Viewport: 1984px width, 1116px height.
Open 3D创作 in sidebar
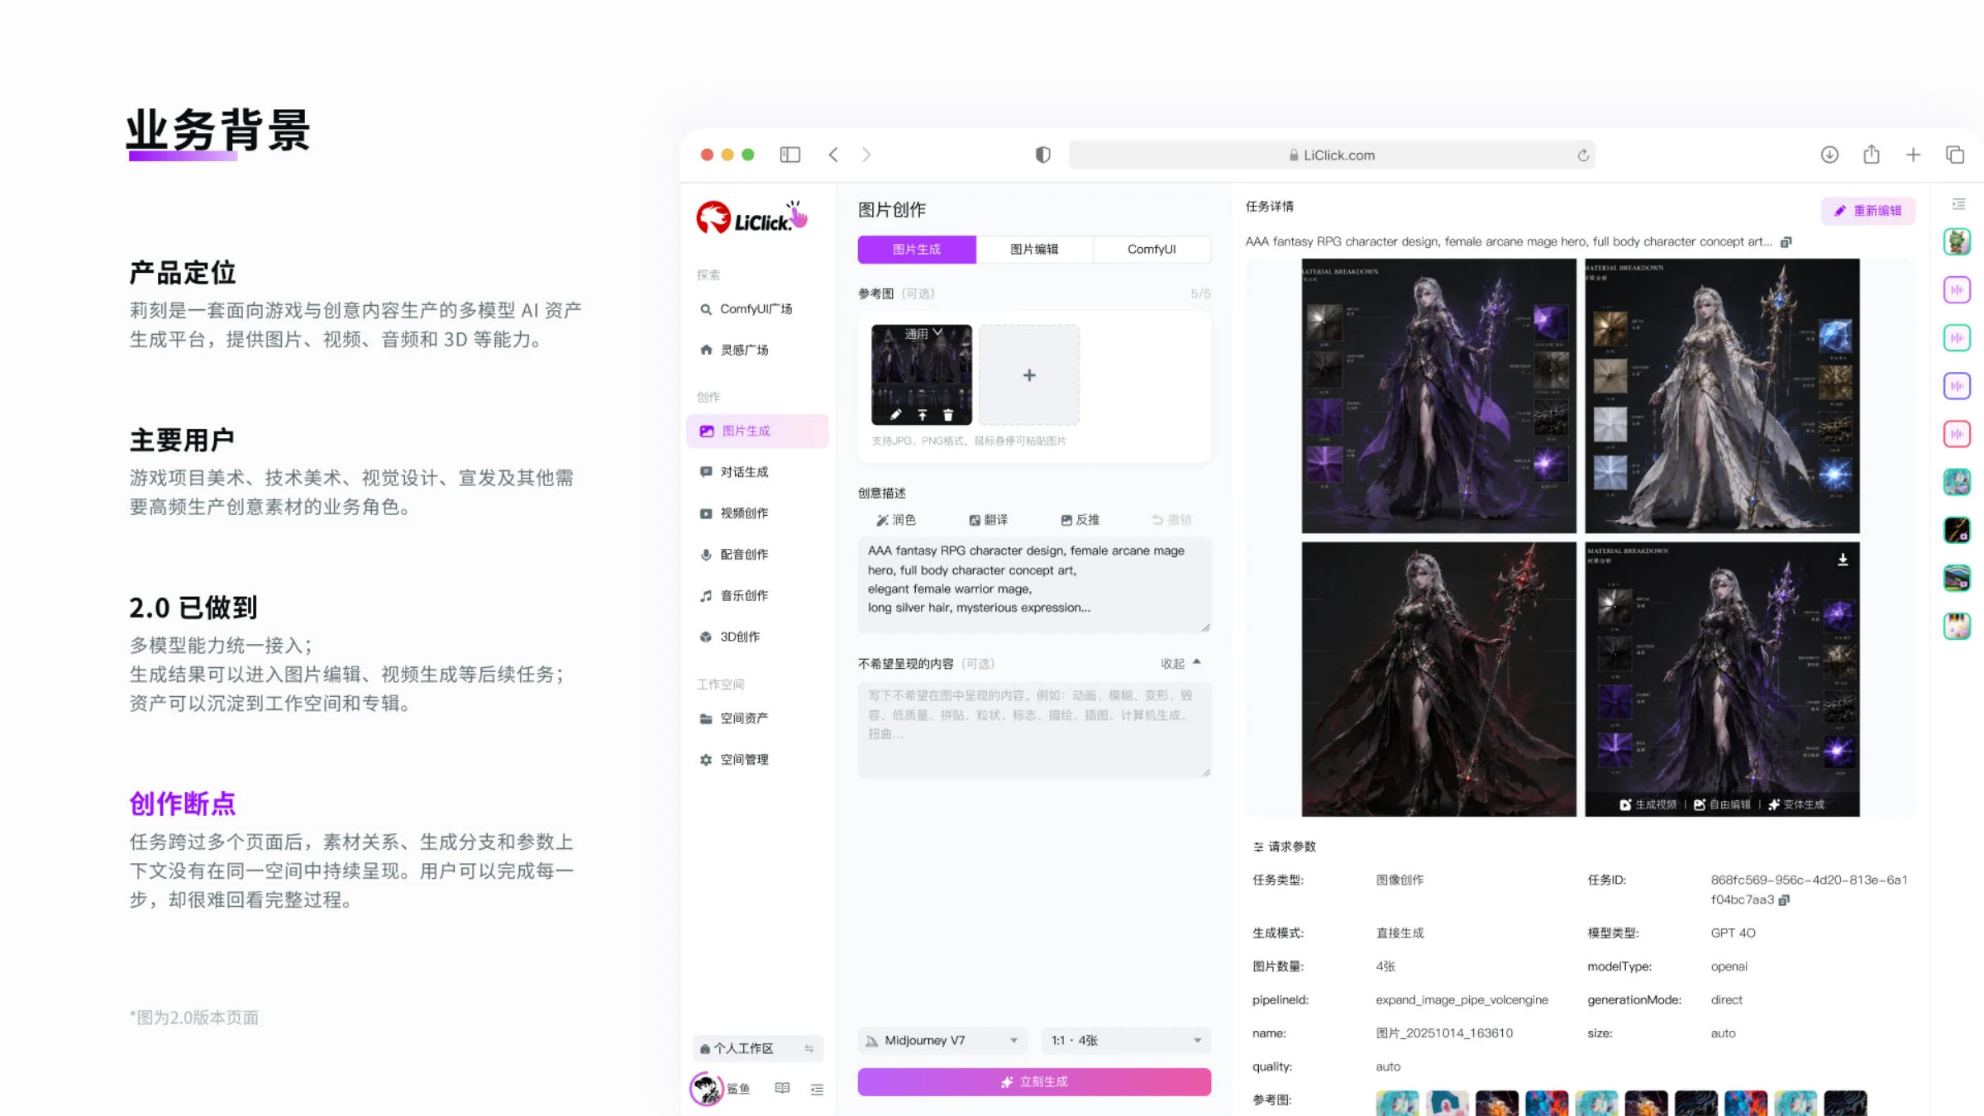click(756, 637)
